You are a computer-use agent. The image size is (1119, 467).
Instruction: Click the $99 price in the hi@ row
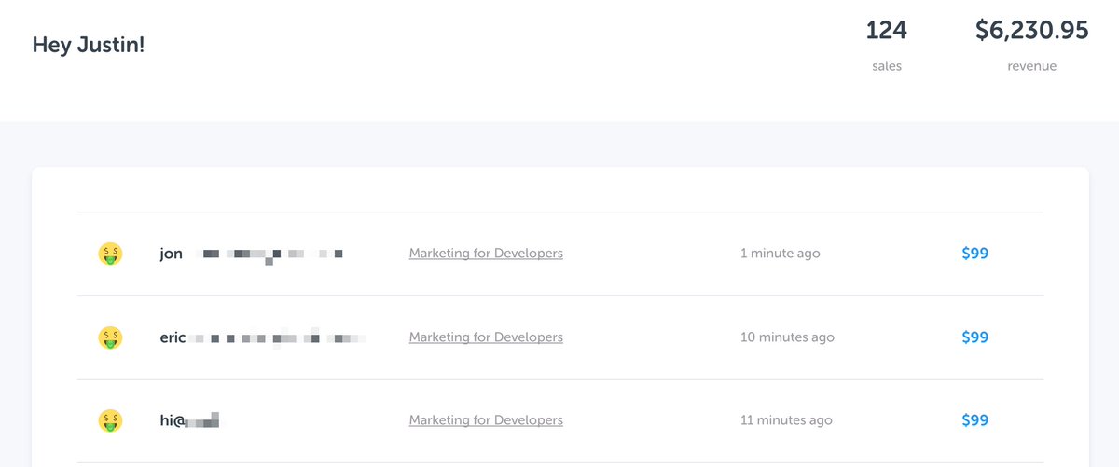pyautogui.click(x=974, y=420)
